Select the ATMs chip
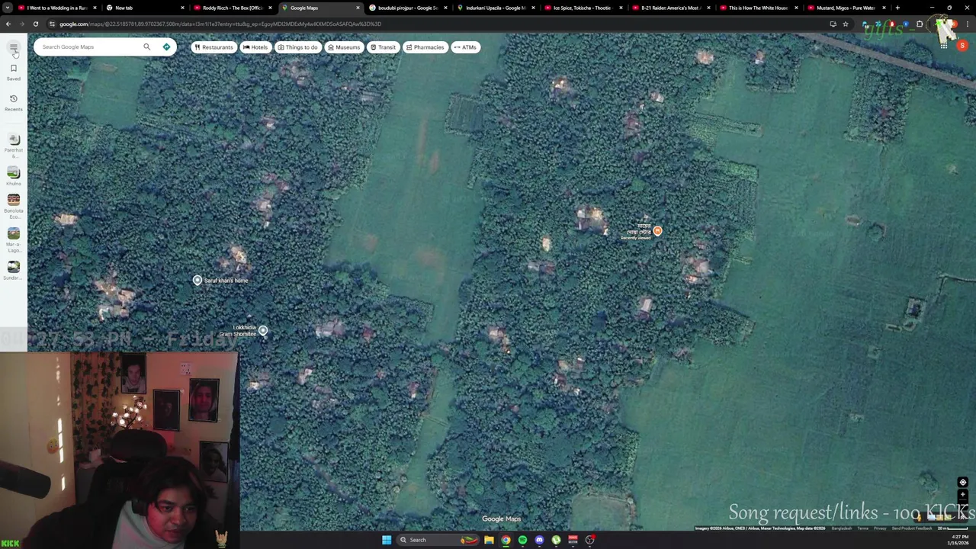976x549 pixels. coord(465,47)
